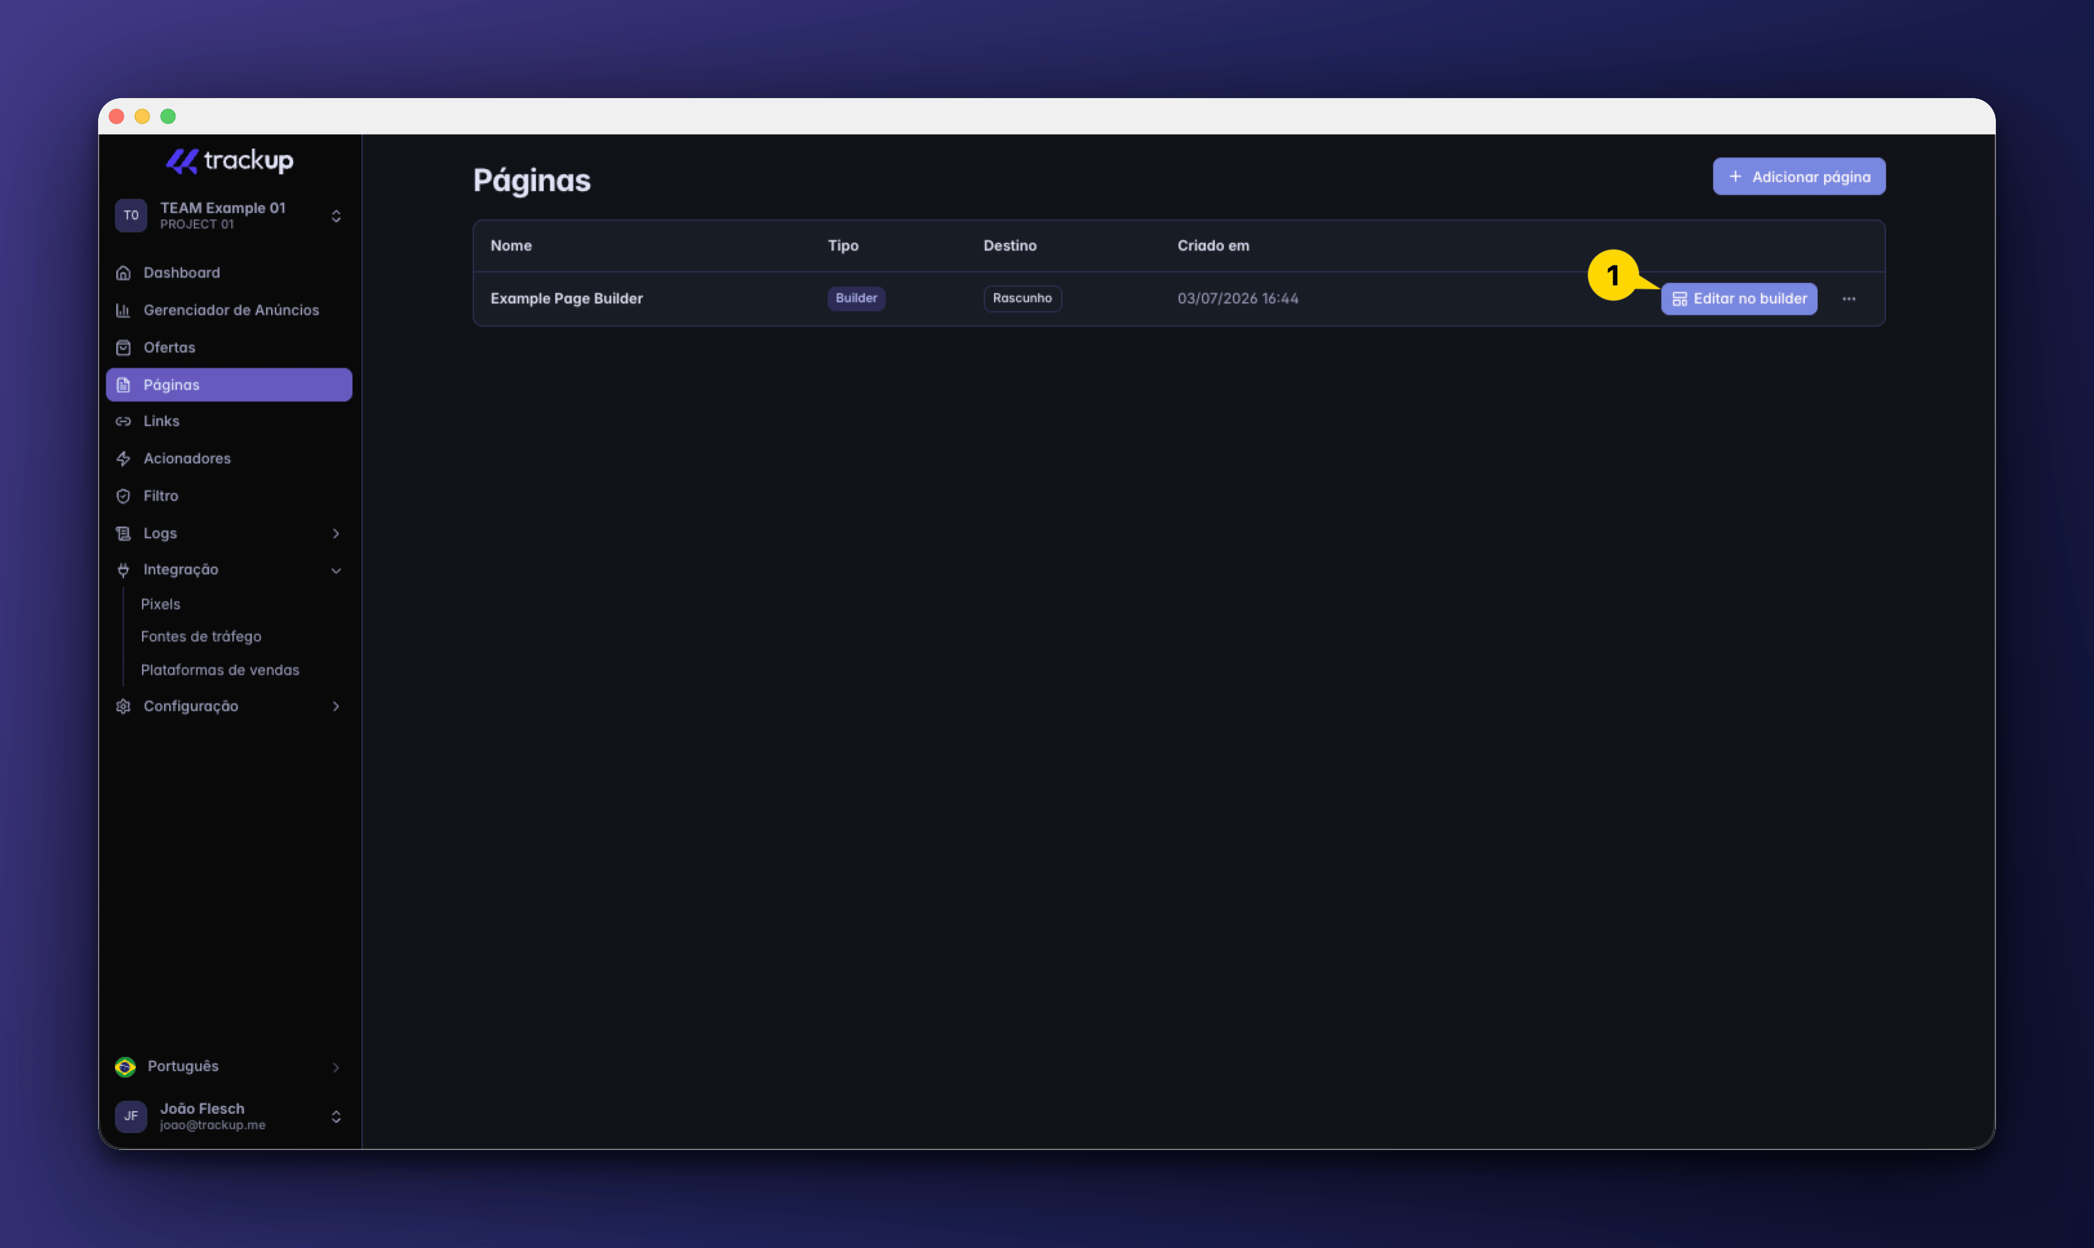Open the Português language chevron
Screen dimensions: 2094x1248
(336, 1067)
